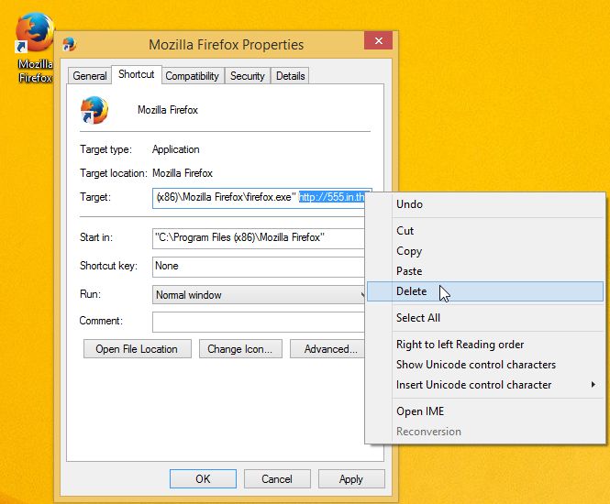Choose Undo from the context menu

point(485,204)
